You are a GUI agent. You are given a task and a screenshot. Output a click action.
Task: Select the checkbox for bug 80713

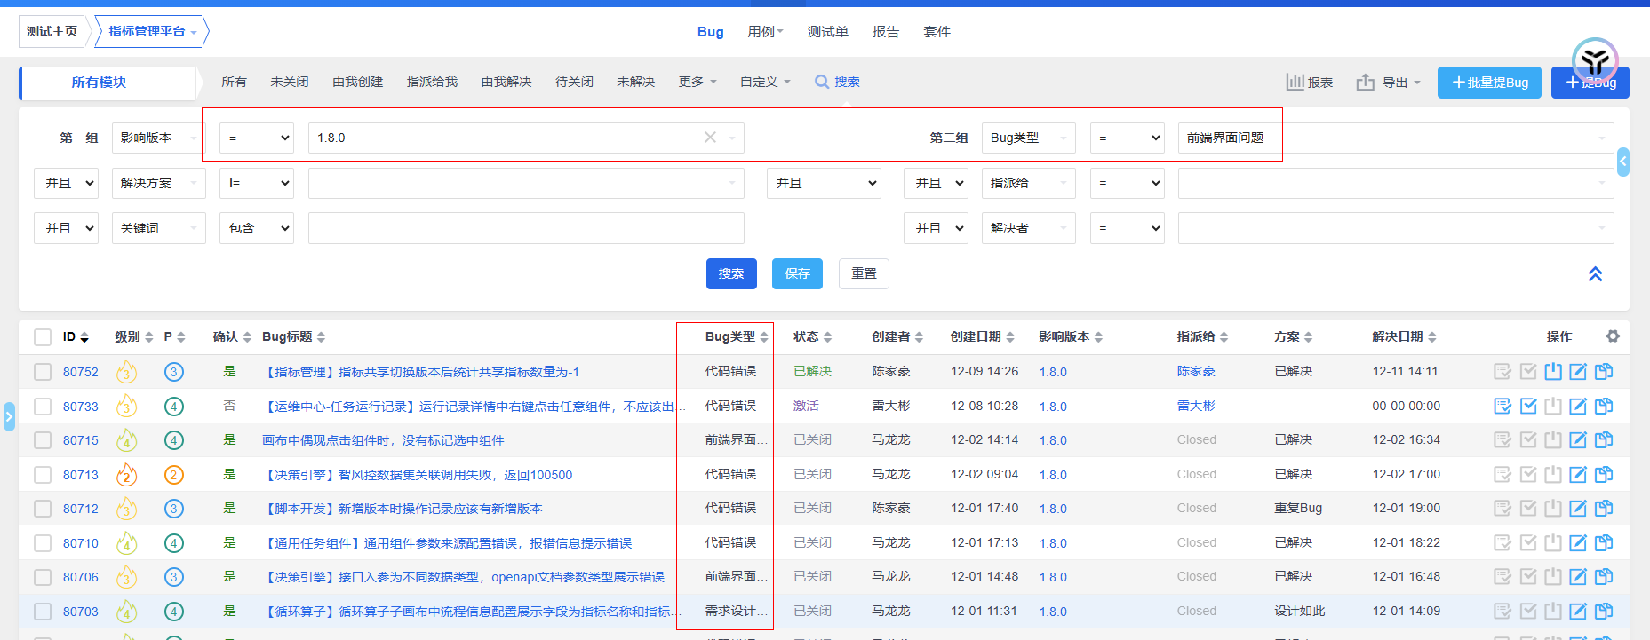point(43,475)
